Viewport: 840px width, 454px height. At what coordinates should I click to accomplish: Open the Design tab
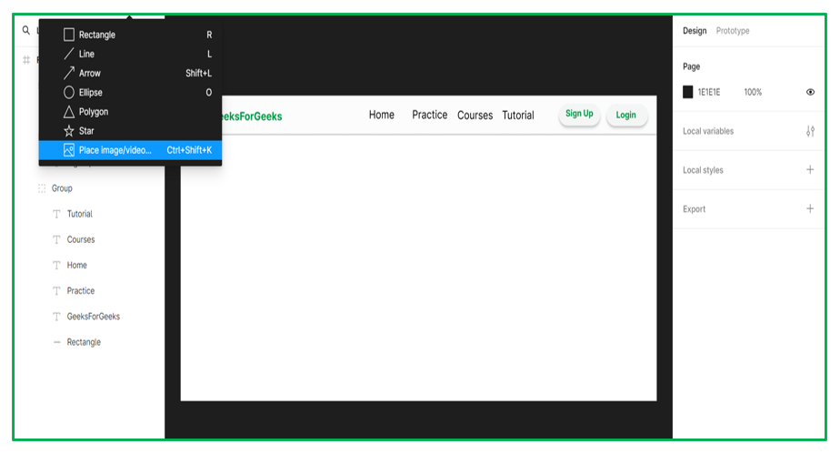695,31
